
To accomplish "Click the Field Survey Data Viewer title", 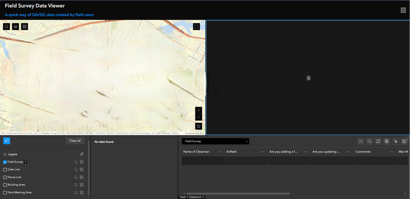I will click(35, 5).
